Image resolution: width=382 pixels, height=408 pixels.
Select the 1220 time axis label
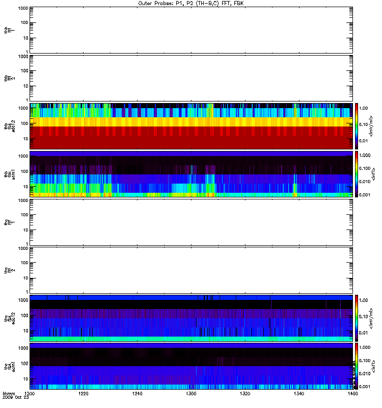(x=84, y=393)
